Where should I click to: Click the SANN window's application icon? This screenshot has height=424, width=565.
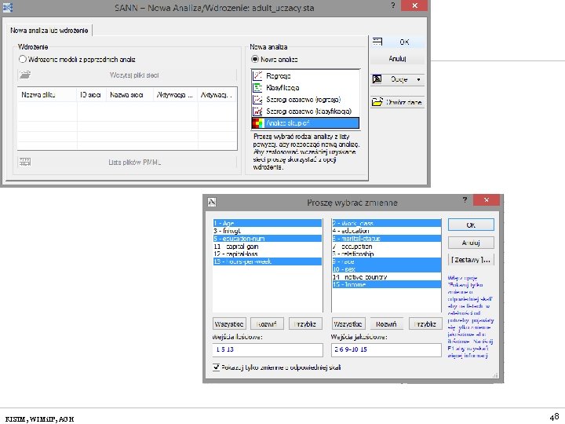(x=8, y=7)
